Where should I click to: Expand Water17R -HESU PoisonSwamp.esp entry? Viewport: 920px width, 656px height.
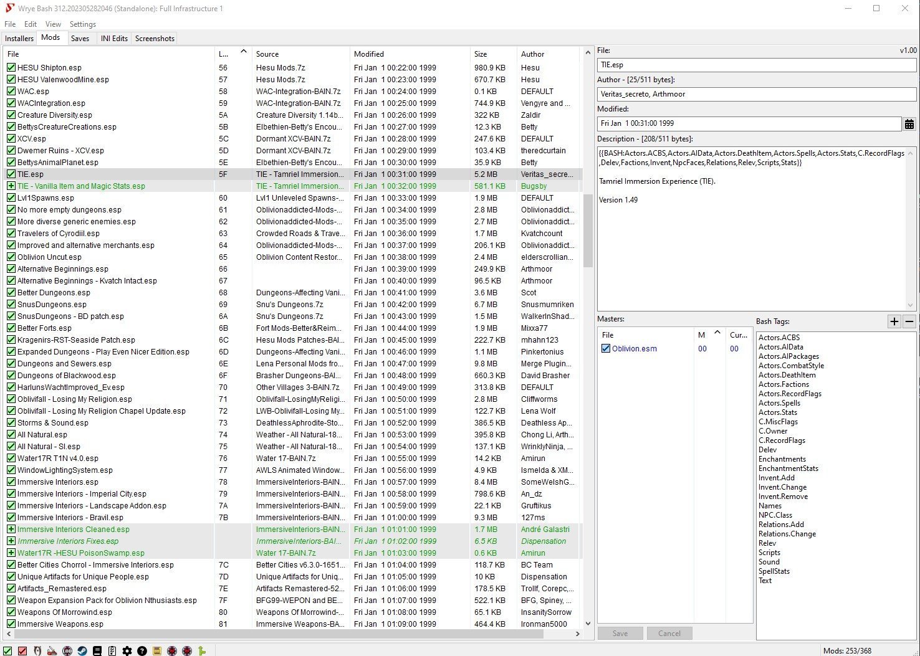(11, 553)
